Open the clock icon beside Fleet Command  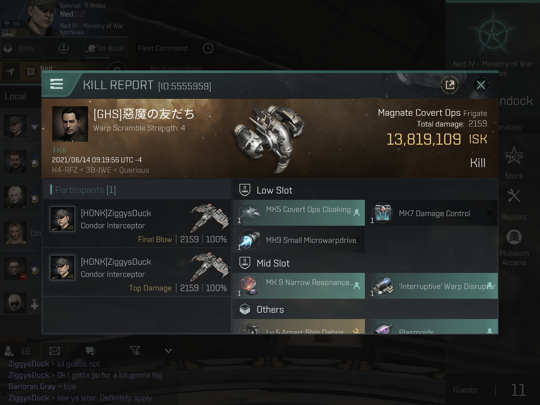(x=208, y=48)
